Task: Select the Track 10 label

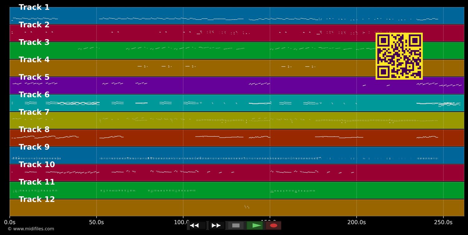Action: pyautogui.click(x=37, y=164)
